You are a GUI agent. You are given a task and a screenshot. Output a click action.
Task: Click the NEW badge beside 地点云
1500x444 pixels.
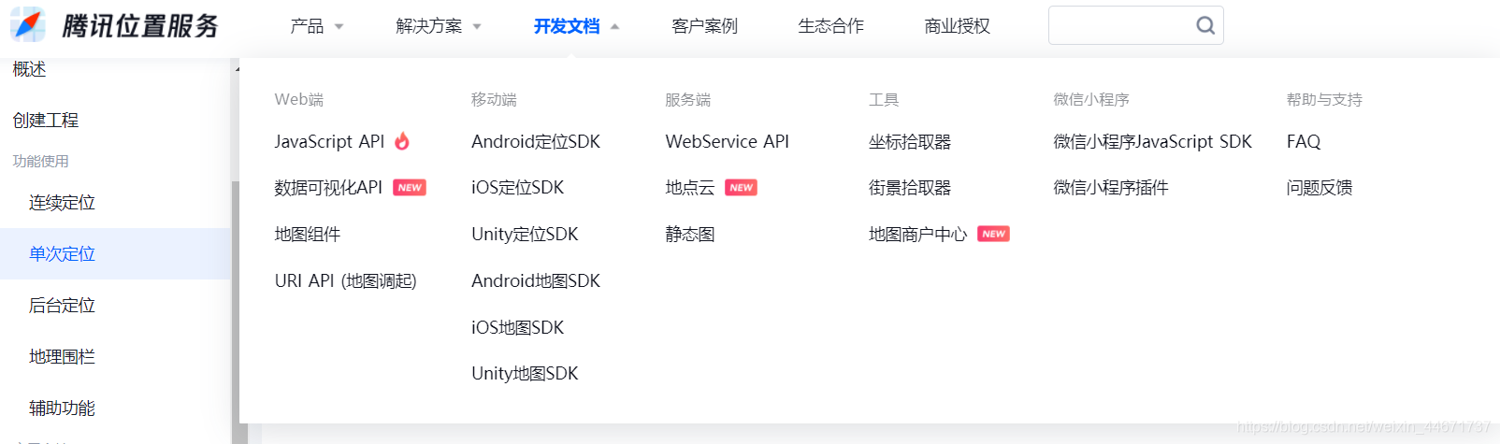click(x=742, y=188)
